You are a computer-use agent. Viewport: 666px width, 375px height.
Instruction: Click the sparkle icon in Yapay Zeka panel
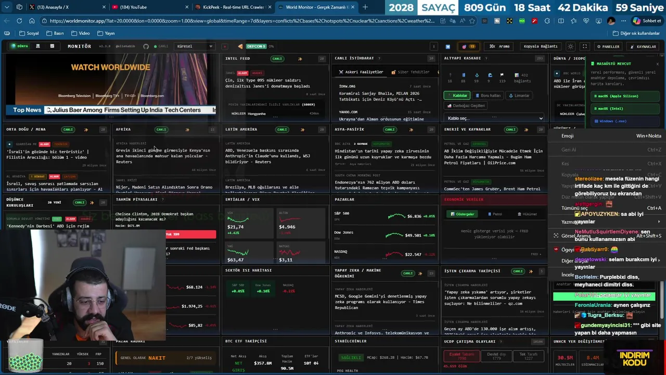(x=421, y=273)
